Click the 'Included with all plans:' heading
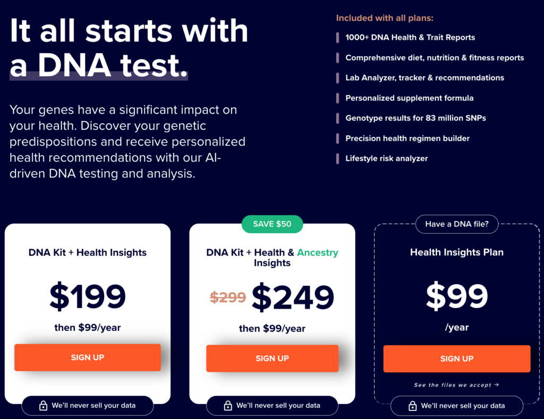The height and width of the screenshot is (419, 544). click(385, 18)
